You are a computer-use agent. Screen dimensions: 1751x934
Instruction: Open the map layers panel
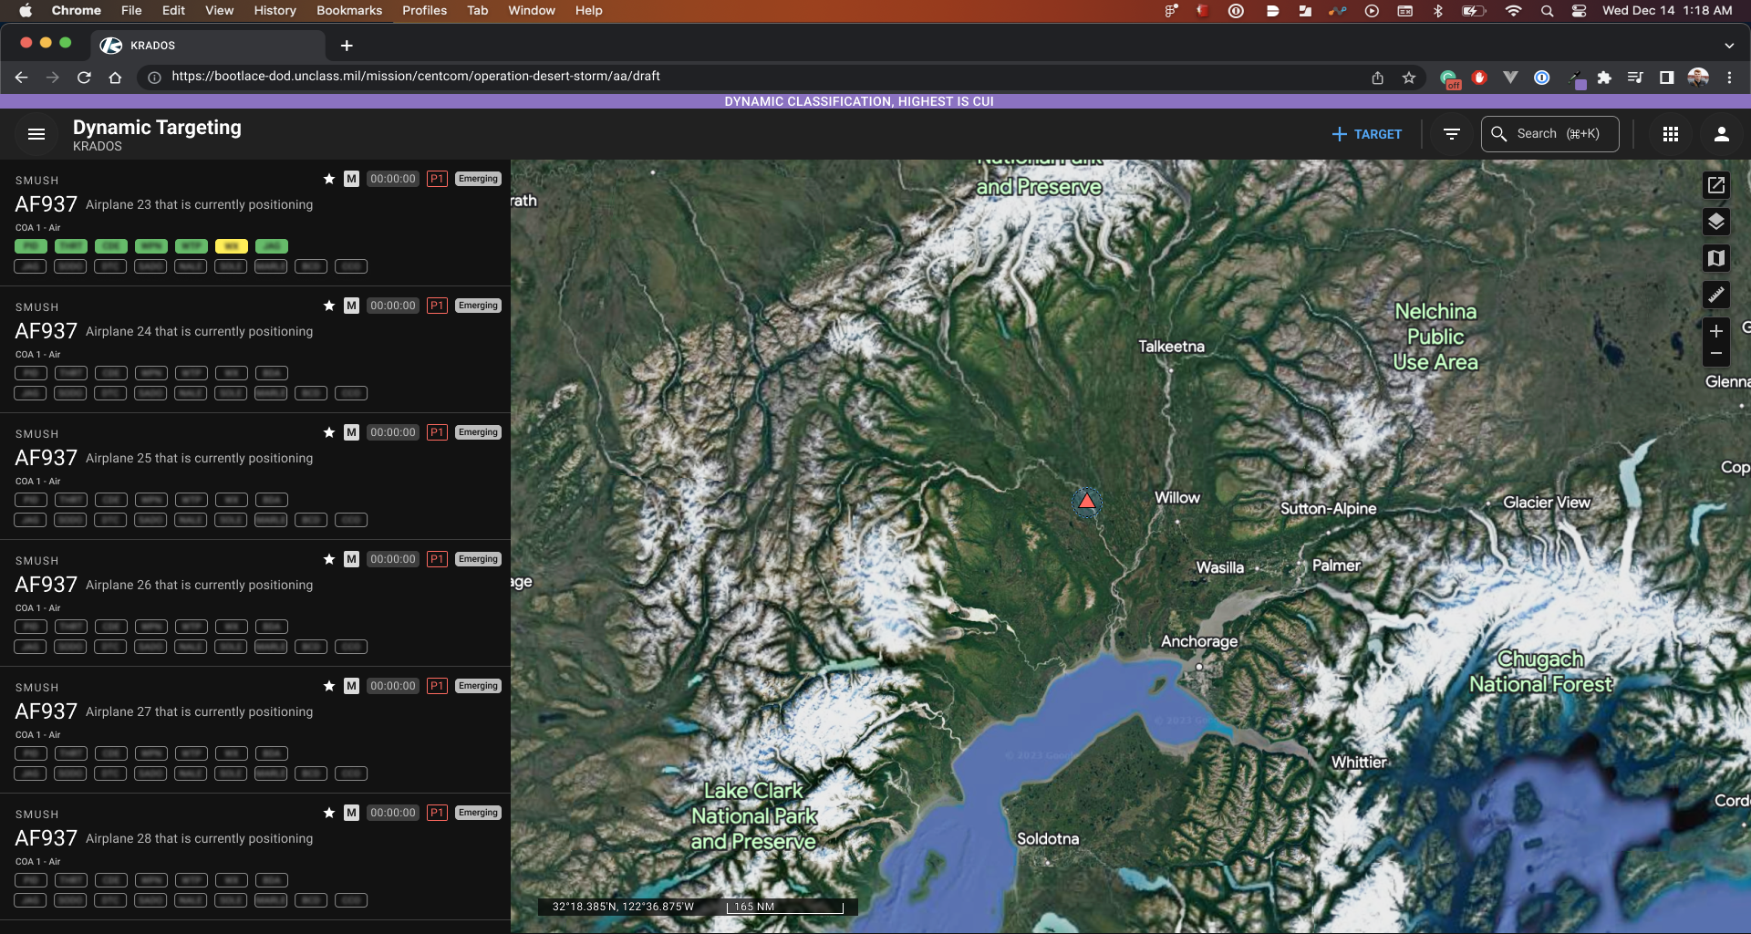1715,222
